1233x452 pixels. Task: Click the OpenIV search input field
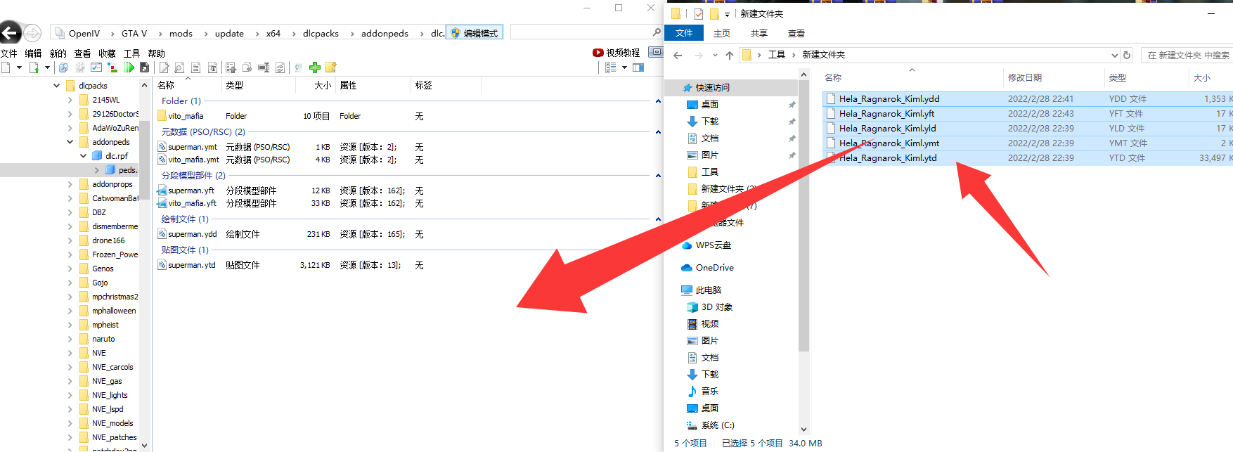(x=581, y=32)
